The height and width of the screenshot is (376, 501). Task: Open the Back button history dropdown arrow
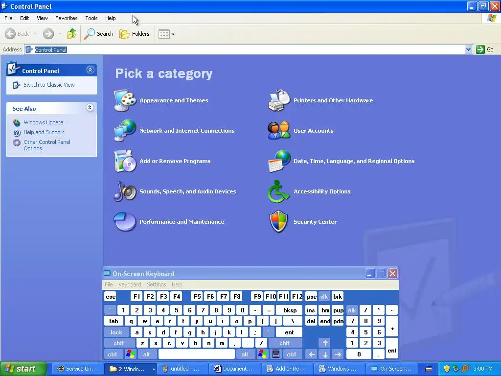(x=35, y=34)
